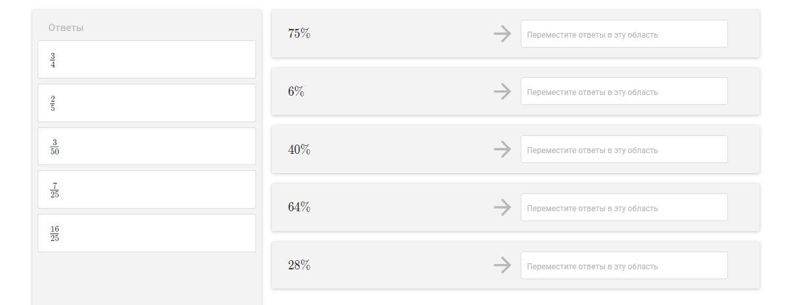Click the arrow icon next to 64%
The image size is (792, 305).
point(502,207)
